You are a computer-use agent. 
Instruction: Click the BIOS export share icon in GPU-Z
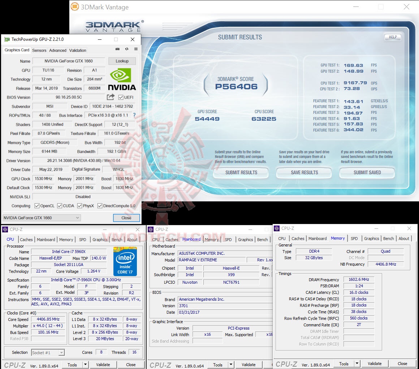111,97
